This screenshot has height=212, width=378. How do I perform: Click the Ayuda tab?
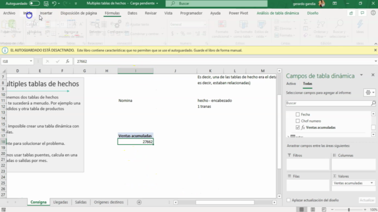[x=215, y=13]
